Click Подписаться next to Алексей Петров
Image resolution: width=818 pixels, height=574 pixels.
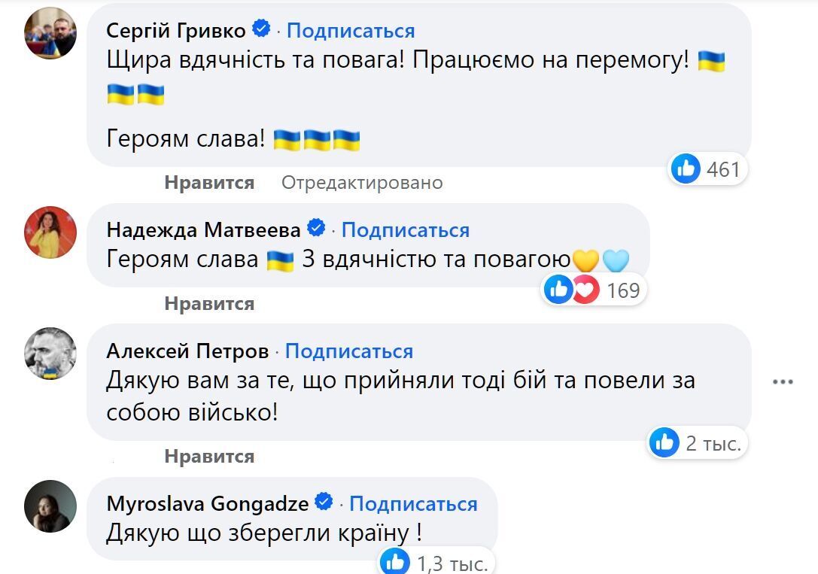pos(349,351)
